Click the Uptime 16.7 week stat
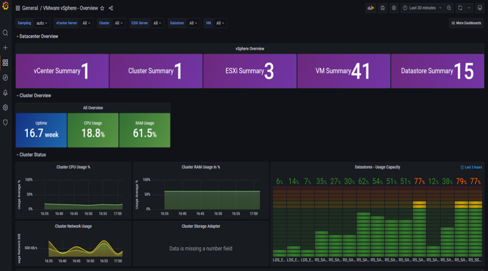Screen dimensions: 488x271 pos(41,130)
